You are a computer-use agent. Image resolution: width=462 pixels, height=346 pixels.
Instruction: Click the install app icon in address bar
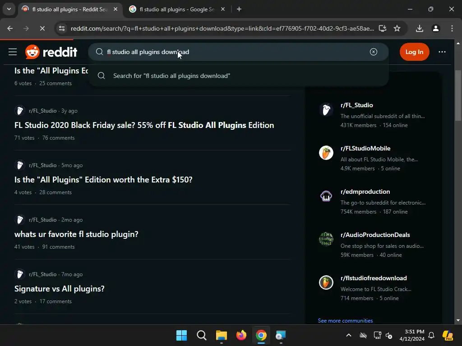(383, 28)
